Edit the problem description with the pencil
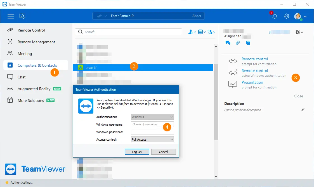314x187 pixels. (303, 109)
